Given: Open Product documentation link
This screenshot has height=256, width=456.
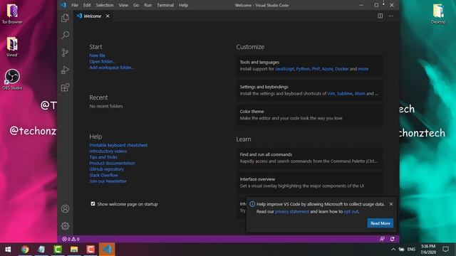Looking at the screenshot, I should coord(112,163).
